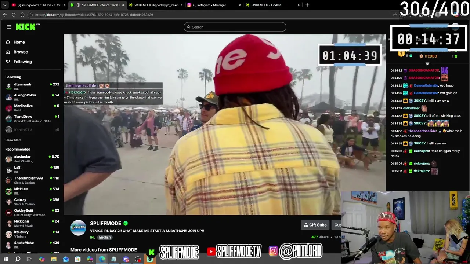The width and height of the screenshot is (470, 264).
Task: Open JLongoPoker channel from Following list
Action: pyautogui.click(x=32, y=97)
